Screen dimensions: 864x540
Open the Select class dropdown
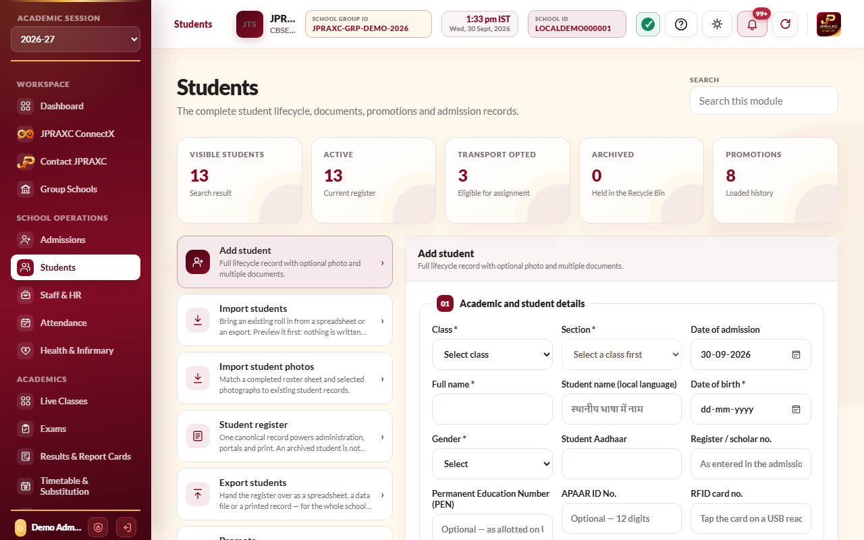tap(492, 354)
